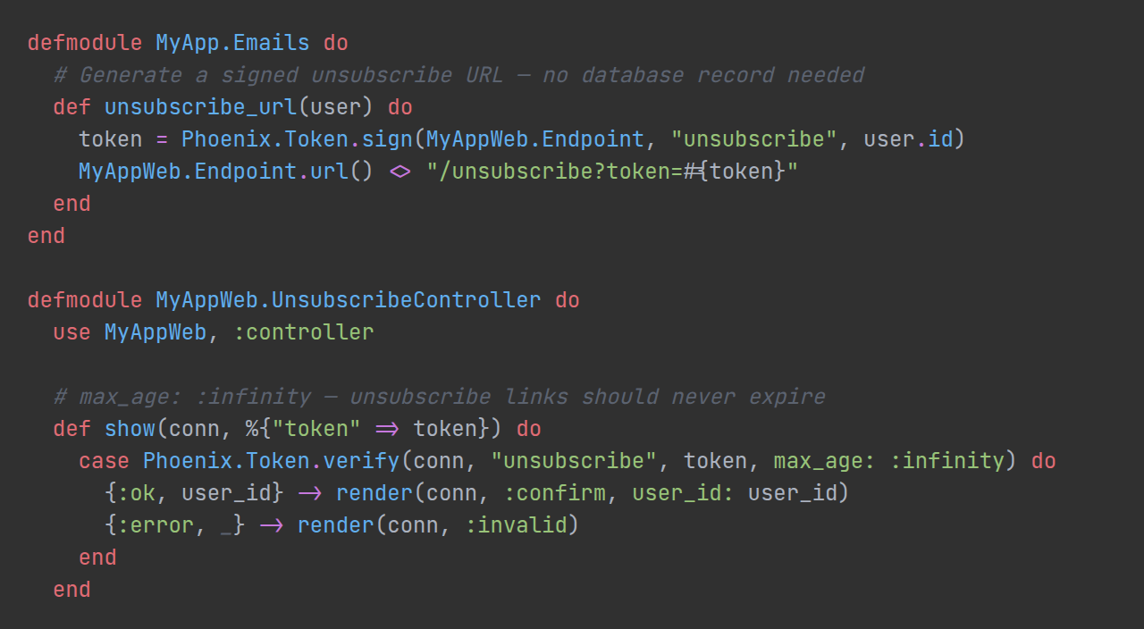The height and width of the screenshot is (629, 1144).
Task: Click the max_age: option in verify call
Action: [812, 461]
